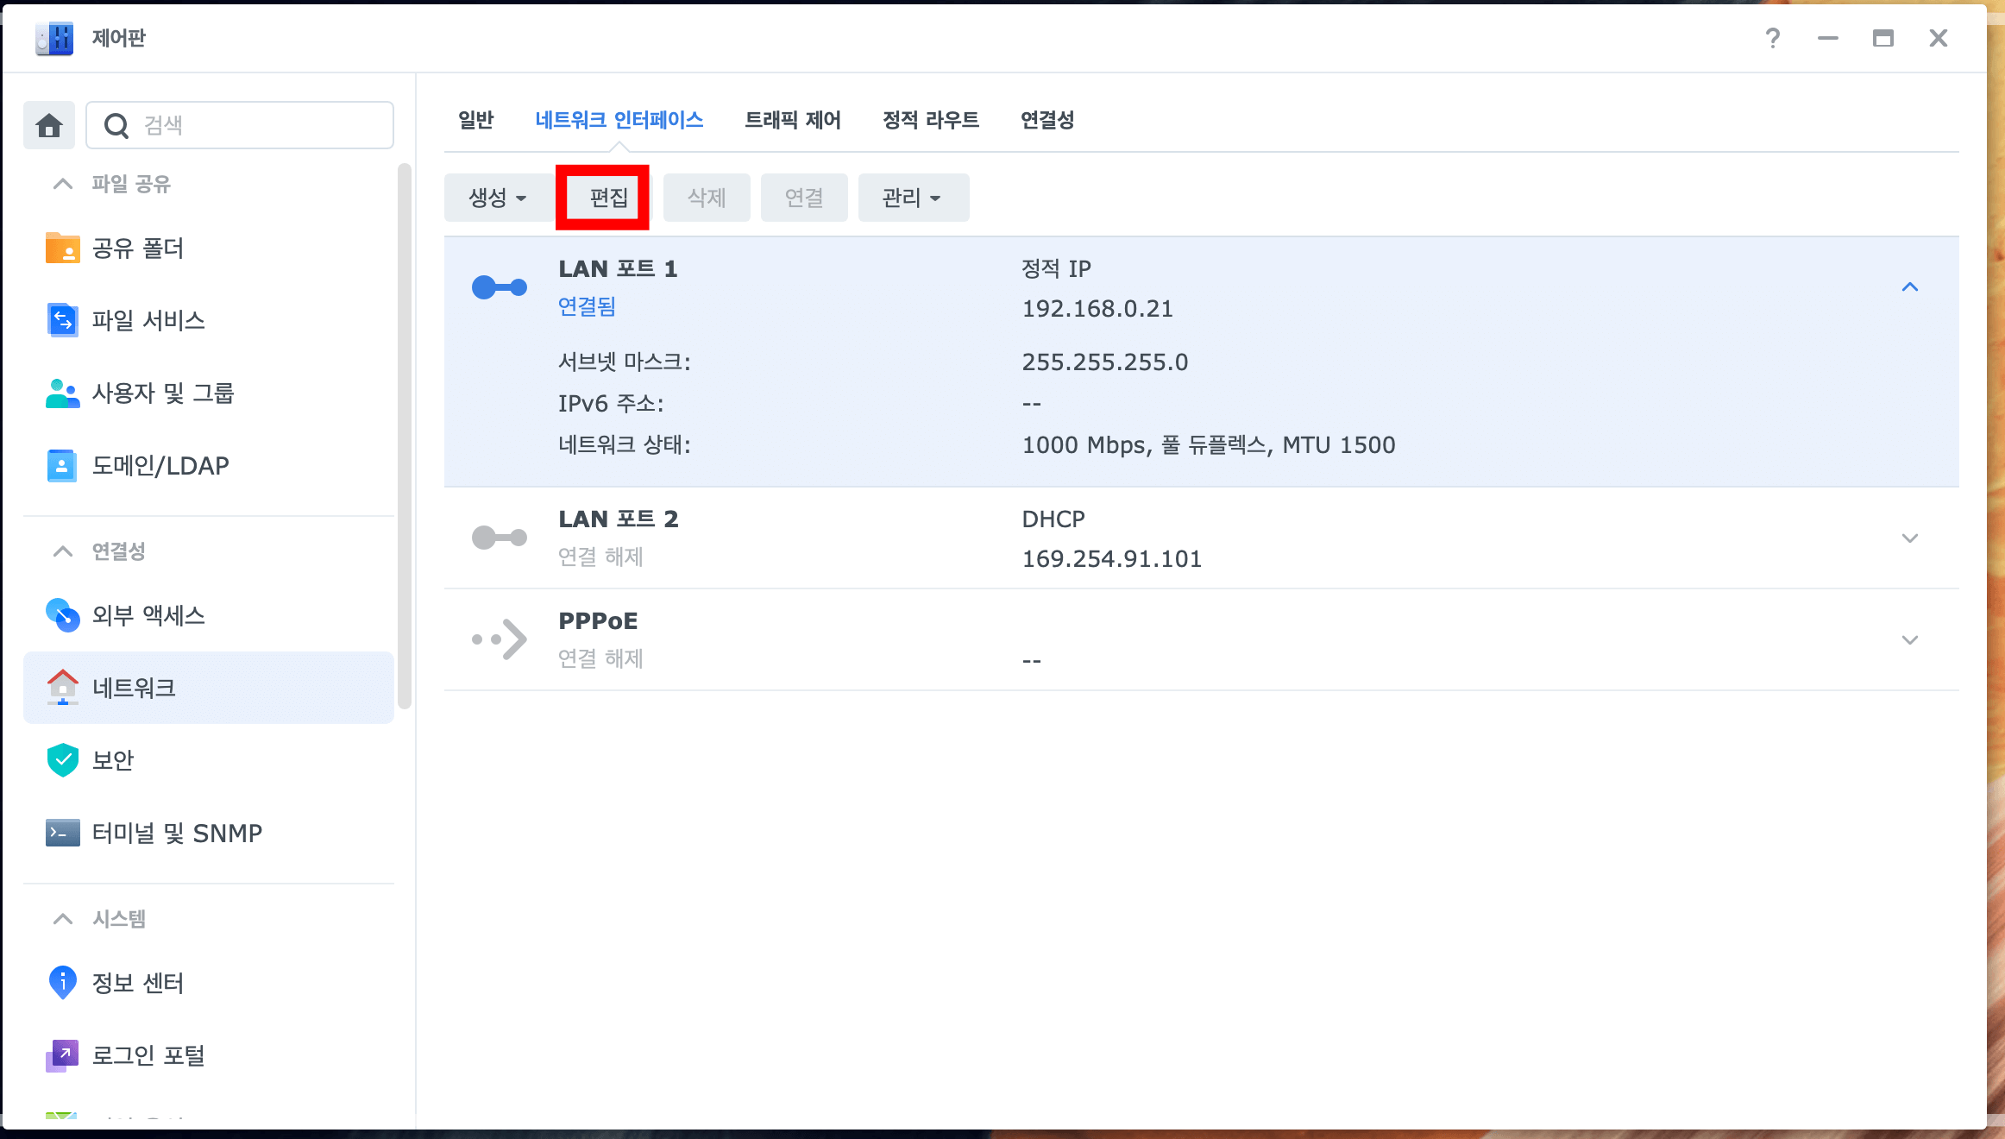Collapse the 연결성 sidebar section
Viewport: 2005px width, 1139px height.
63,551
